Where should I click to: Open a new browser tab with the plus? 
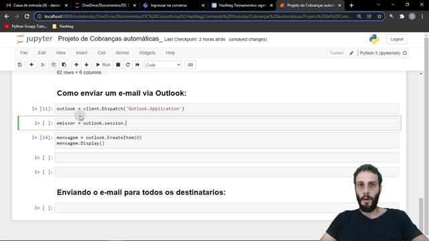click(351, 5)
